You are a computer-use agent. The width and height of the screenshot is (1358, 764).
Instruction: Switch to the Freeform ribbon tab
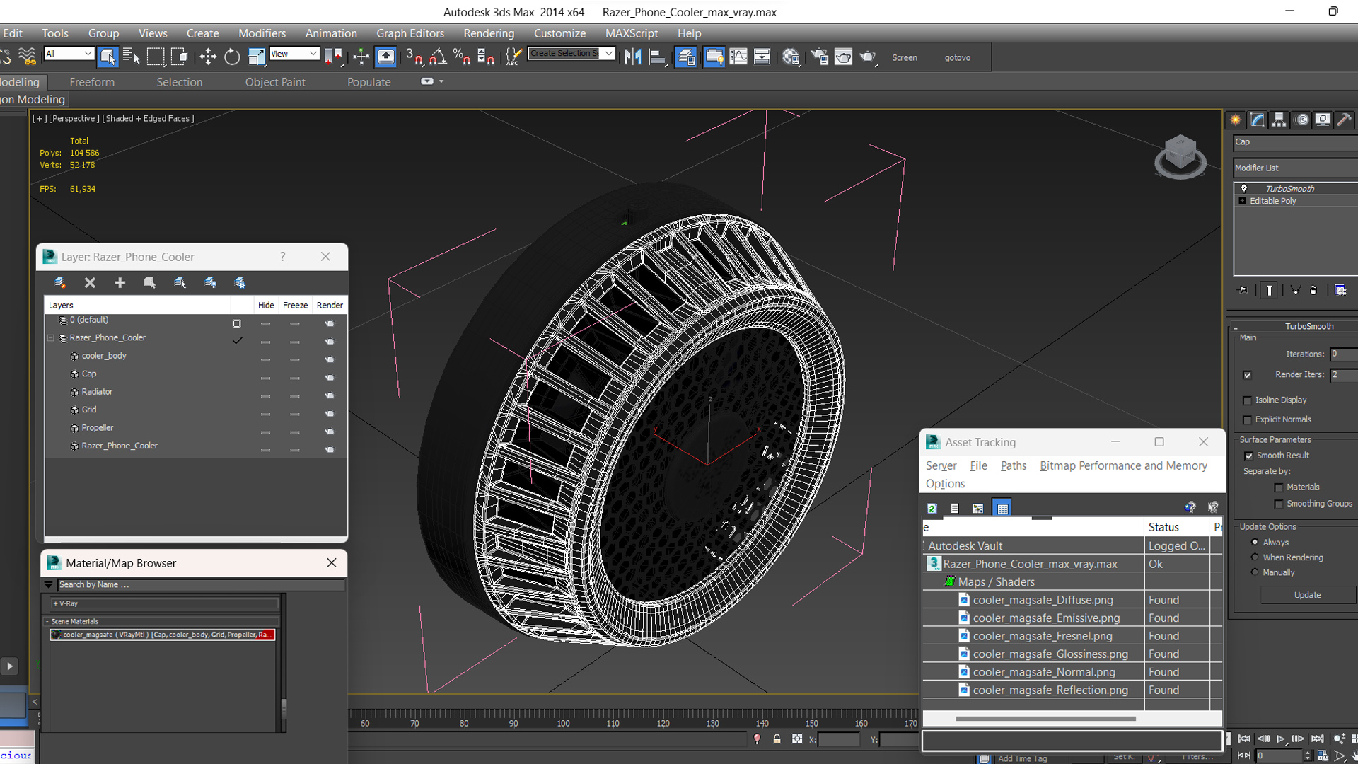[x=92, y=82]
